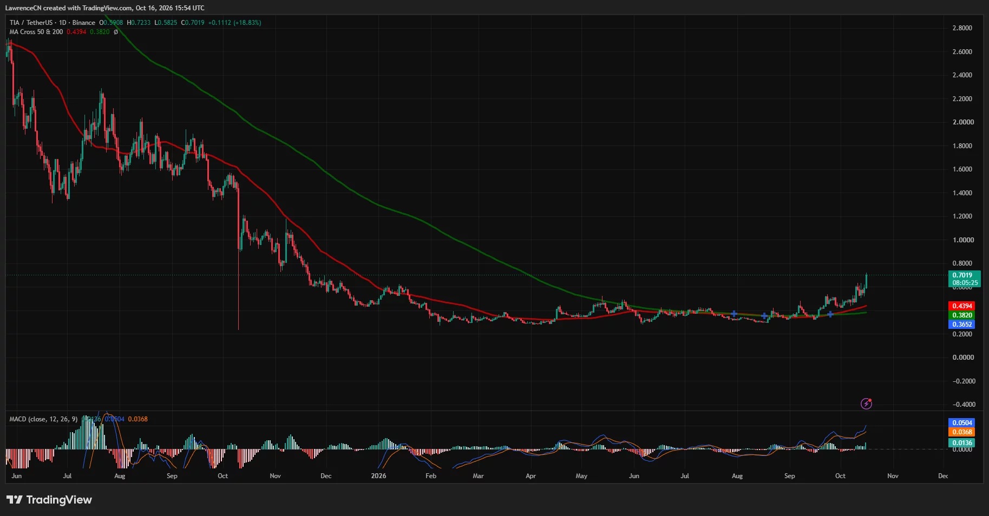Click the latest blue MA cross marker in late September
989x516 pixels.
coord(830,314)
